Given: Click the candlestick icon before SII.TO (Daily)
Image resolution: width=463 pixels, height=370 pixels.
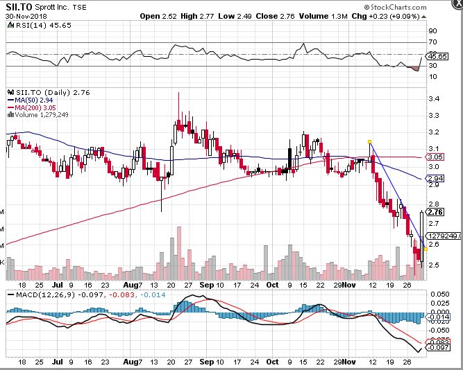Looking at the screenshot, I should pos(11,92).
